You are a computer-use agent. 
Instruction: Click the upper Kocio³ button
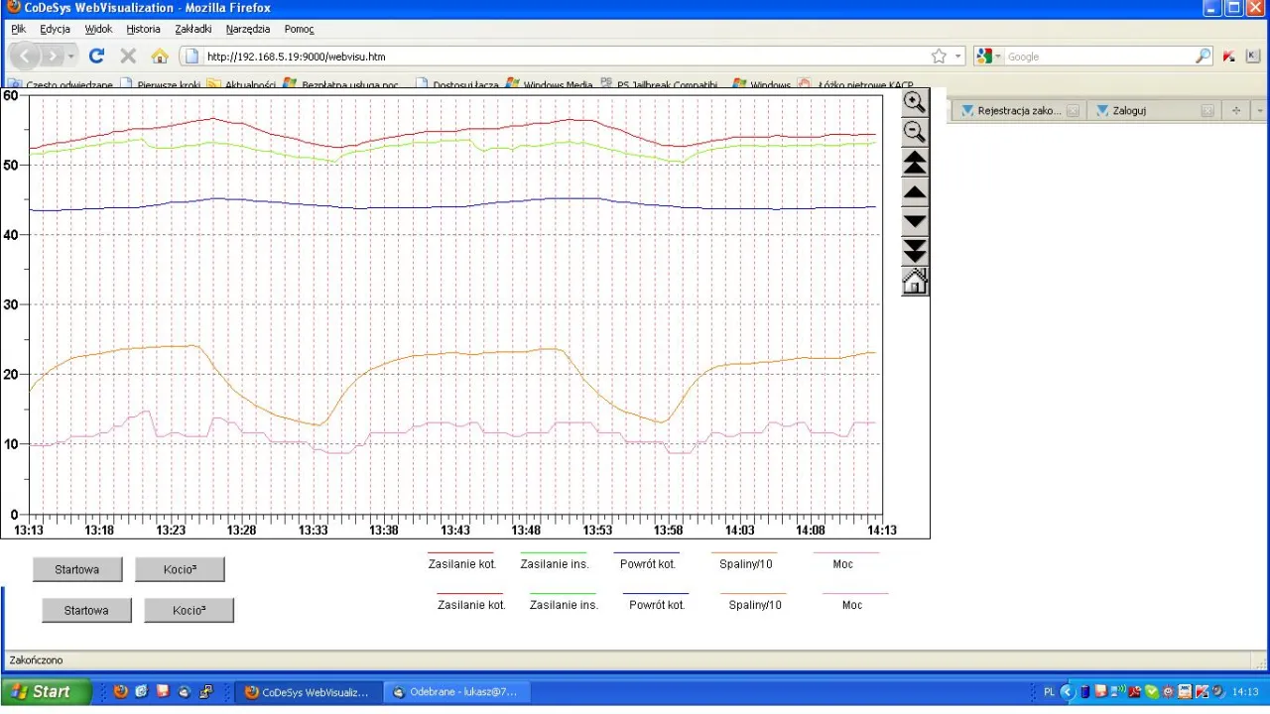coord(180,569)
